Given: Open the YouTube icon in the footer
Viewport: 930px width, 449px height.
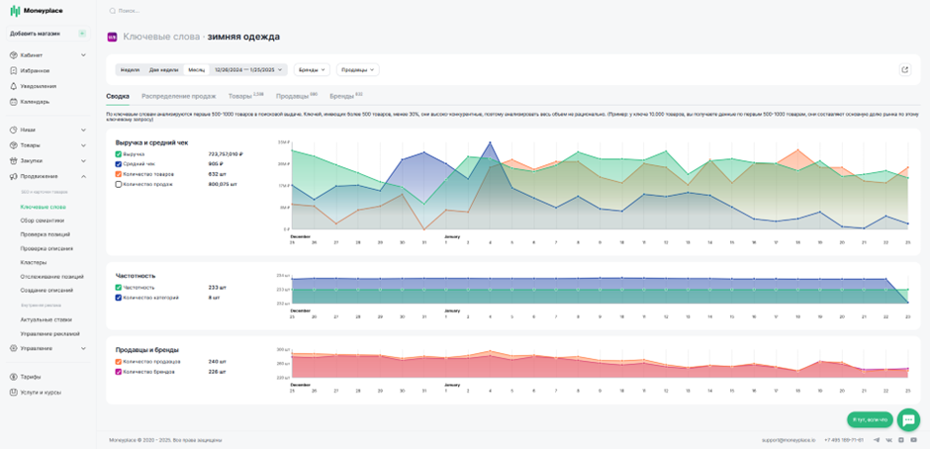Looking at the screenshot, I should pos(913,440).
